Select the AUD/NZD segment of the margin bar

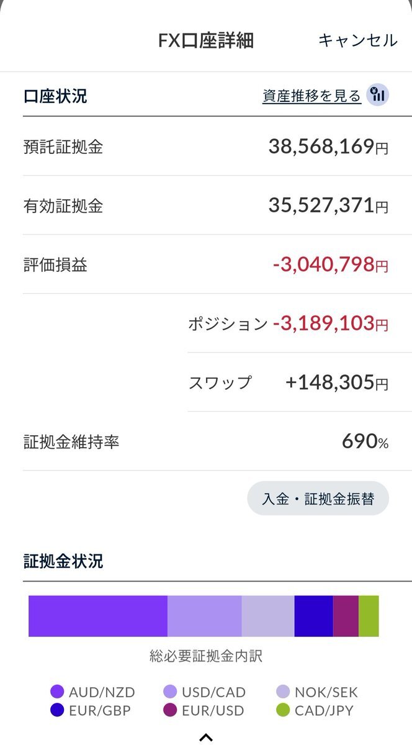click(x=98, y=616)
